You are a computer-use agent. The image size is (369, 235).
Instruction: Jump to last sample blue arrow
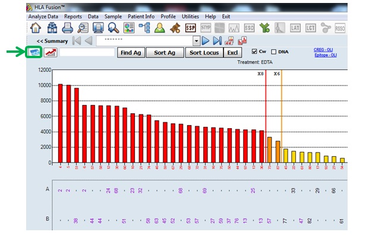[x=217, y=41]
